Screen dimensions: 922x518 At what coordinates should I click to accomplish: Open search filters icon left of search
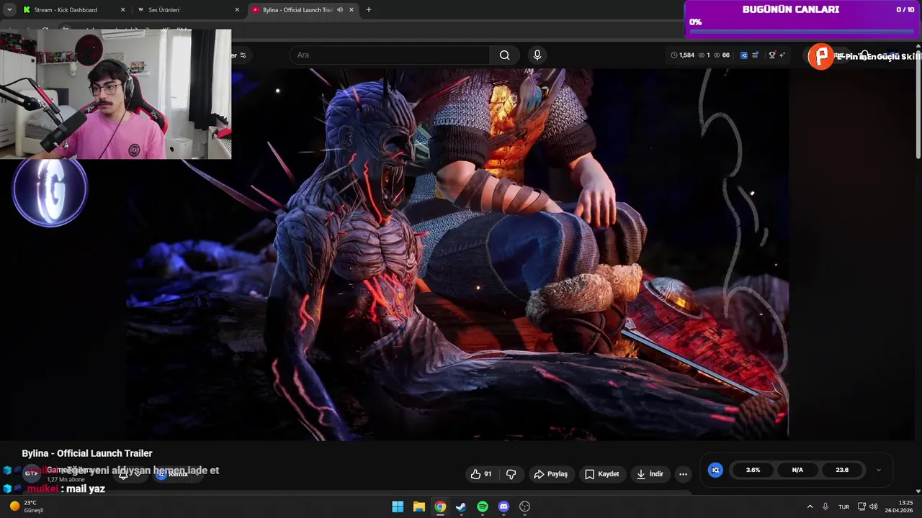[243, 55]
